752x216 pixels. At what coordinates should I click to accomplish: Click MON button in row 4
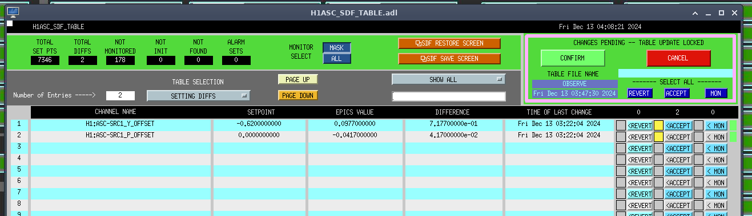tap(716, 160)
